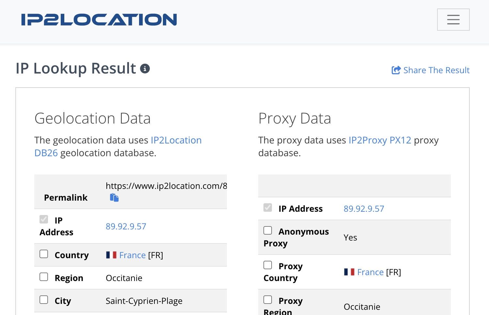The width and height of the screenshot is (489, 315).
Task: Follow the IP2Proxy PX12 link
Action: tap(380, 140)
